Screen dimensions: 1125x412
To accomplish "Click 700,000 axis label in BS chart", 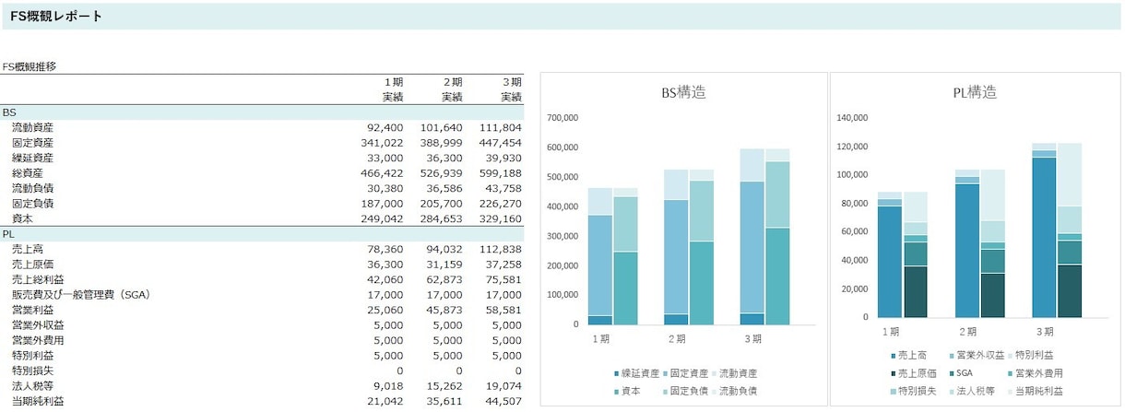I will tap(562, 118).
